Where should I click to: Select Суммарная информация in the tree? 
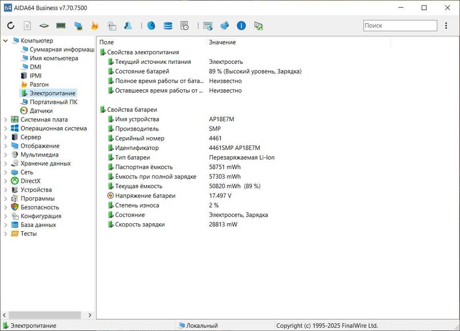point(58,50)
